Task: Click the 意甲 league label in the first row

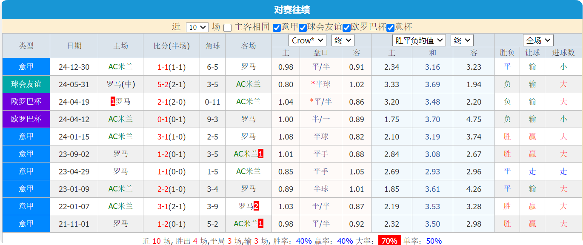Action: click(x=26, y=67)
